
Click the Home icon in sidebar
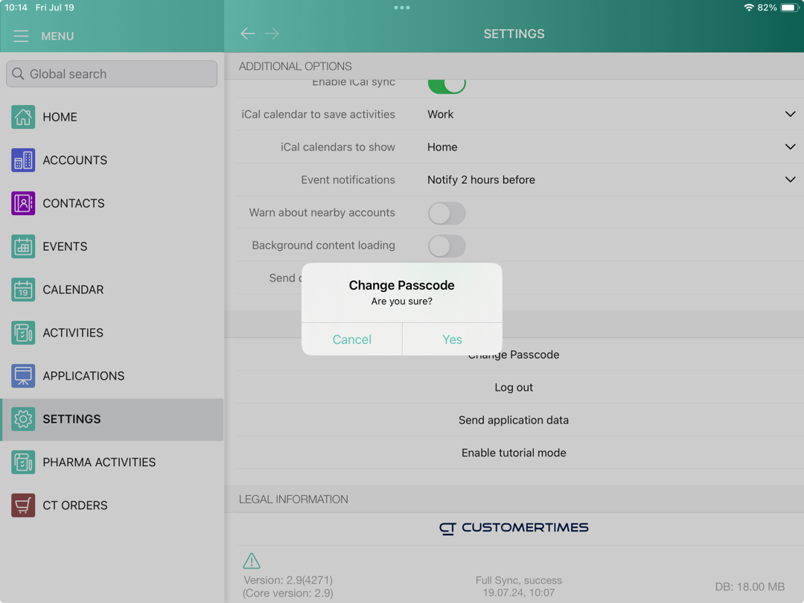click(23, 117)
